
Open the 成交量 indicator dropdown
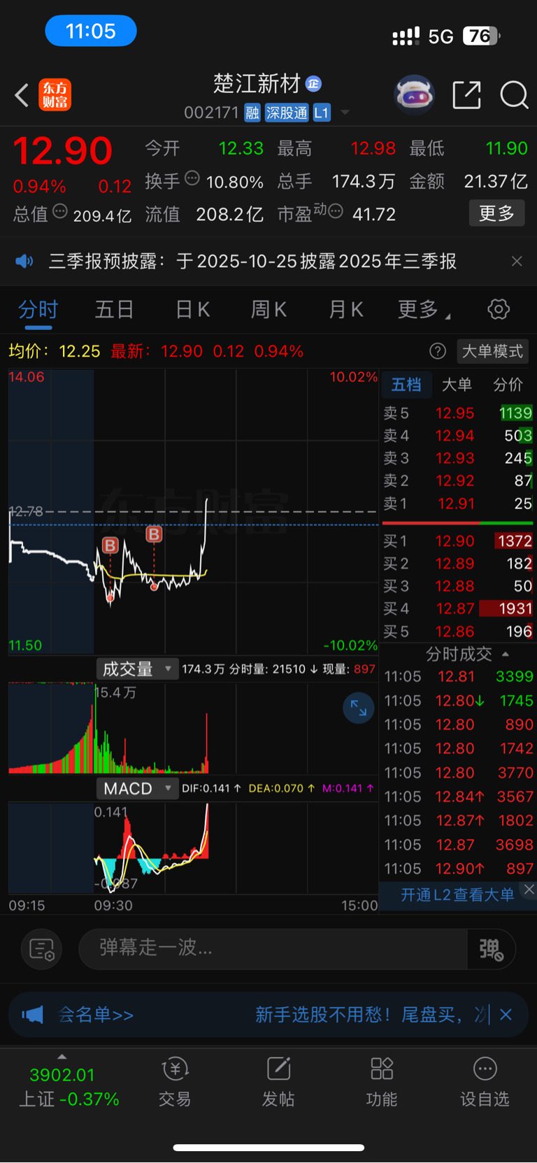tap(136, 669)
